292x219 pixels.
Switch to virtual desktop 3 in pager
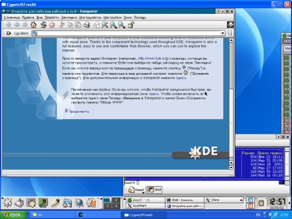[107, 206]
